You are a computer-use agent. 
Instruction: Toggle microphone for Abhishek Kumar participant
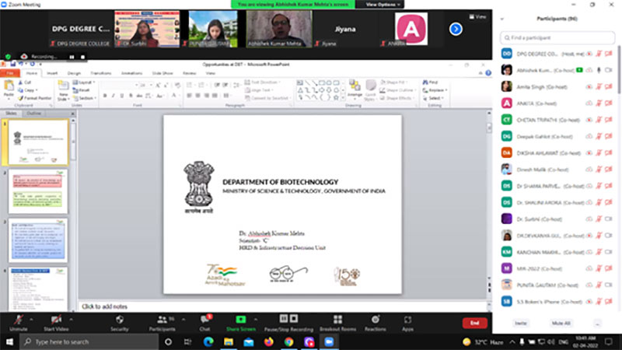[599, 70]
